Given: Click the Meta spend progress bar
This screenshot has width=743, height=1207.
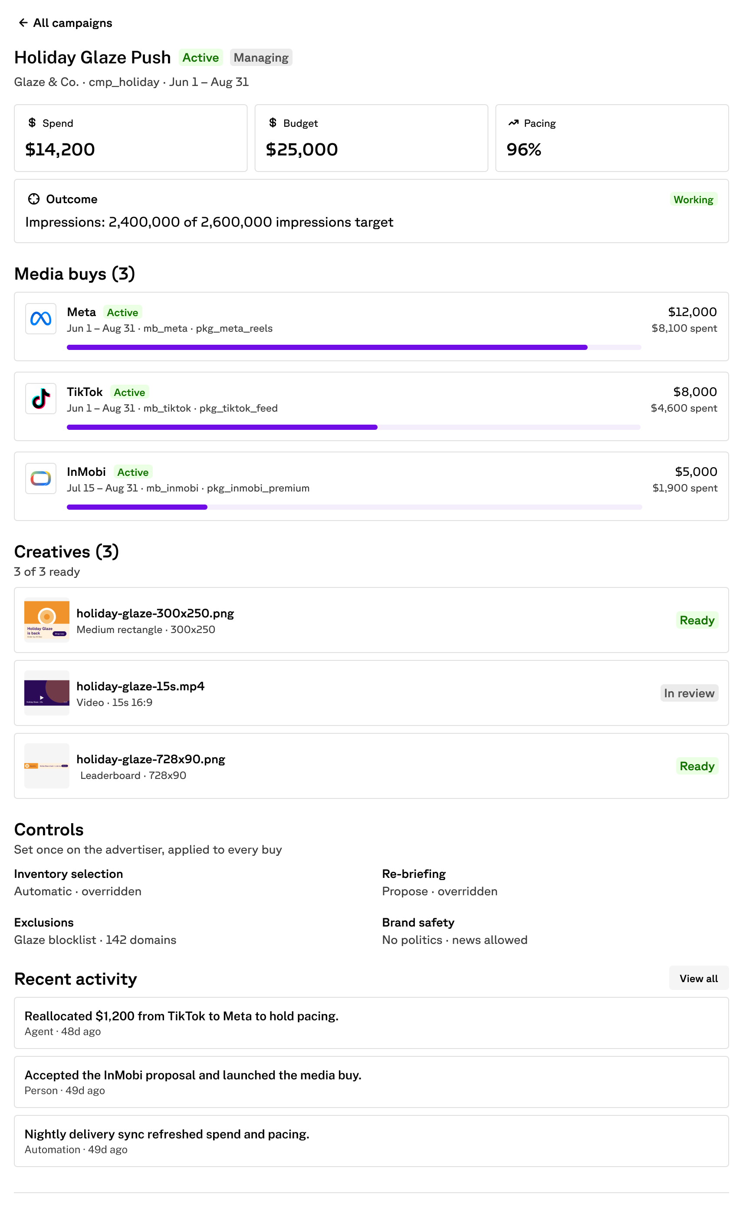Looking at the screenshot, I should coord(354,347).
